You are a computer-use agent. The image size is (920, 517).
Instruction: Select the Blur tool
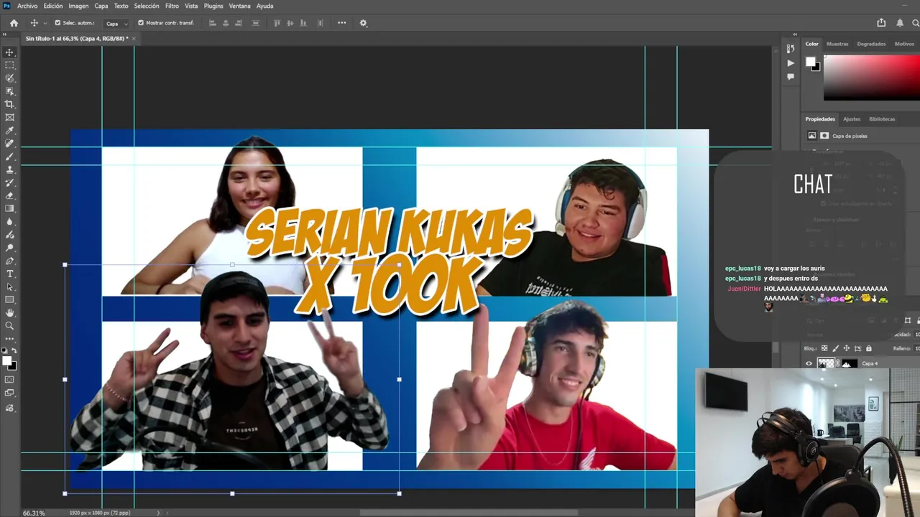tap(9, 221)
